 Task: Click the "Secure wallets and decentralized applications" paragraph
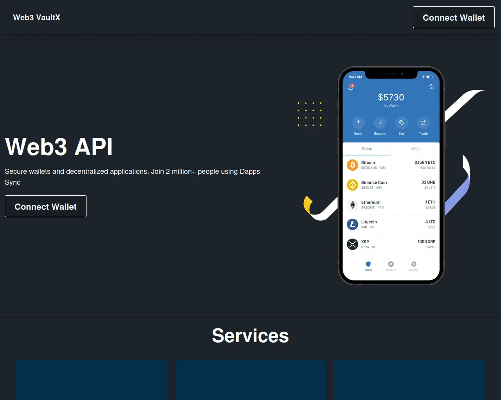132,177
